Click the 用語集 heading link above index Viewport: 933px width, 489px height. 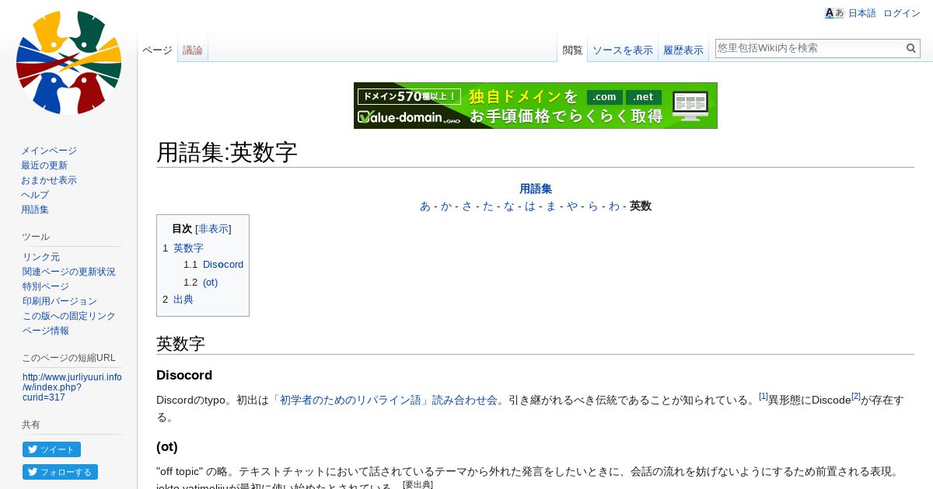tap(536, 189)
